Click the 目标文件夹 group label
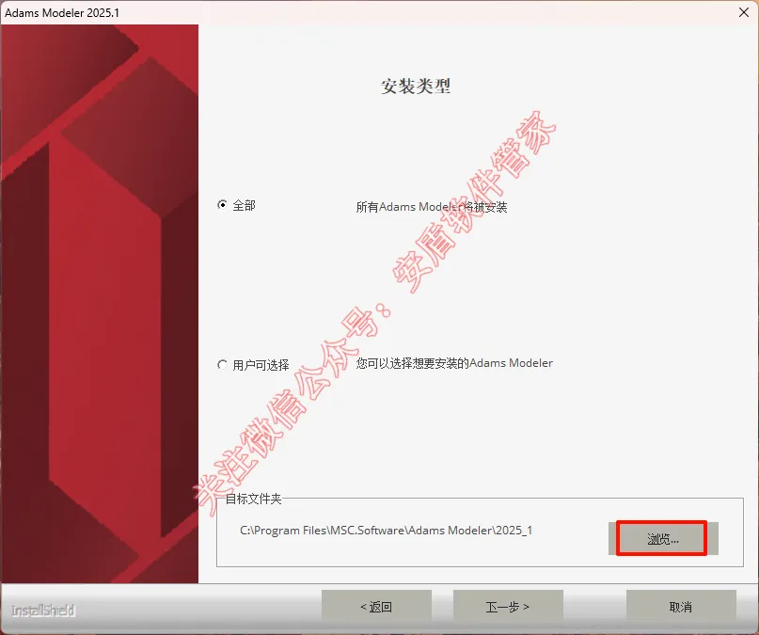Viewport: 759px width, 635px height. pyautogui.click(x=253, y=499)
